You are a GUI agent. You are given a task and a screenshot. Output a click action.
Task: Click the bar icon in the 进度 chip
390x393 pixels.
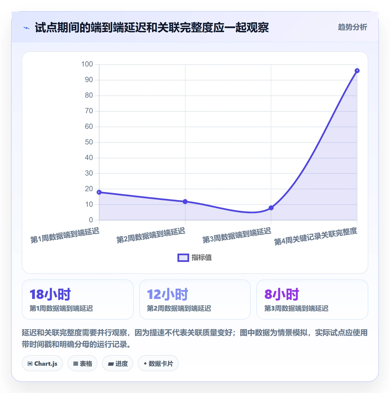[111, 364]
